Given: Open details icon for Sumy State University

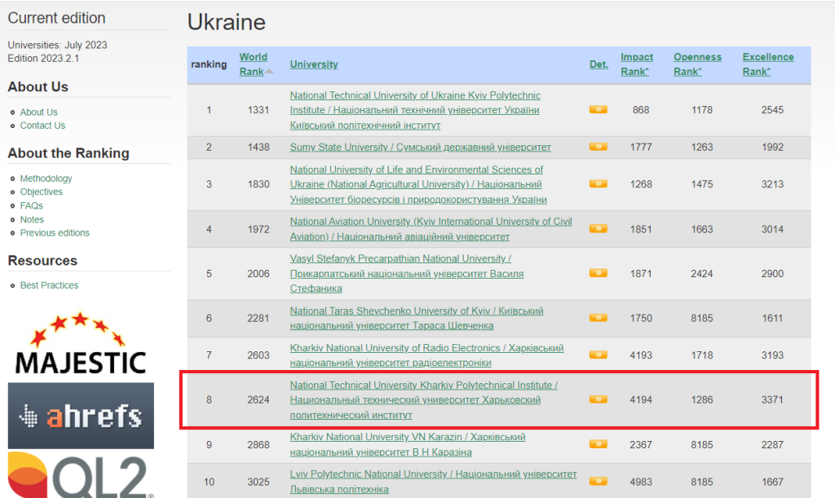Looking at the screenshot, I should 598,147.
